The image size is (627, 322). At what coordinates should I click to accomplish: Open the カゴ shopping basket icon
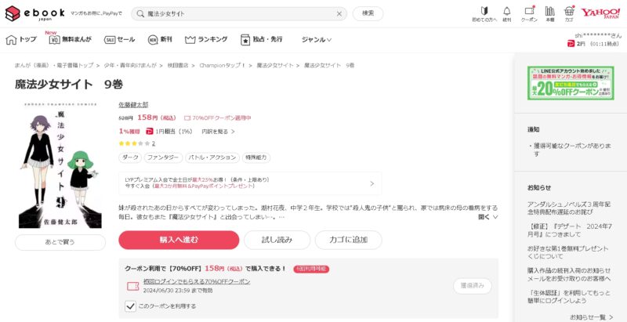point(568,13)
